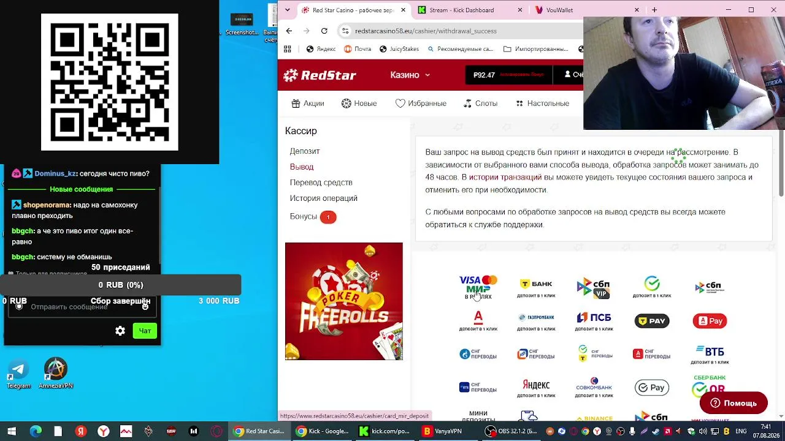
Task: Open Вывод in the cashier sidebar
Action: tap(302, 167)
